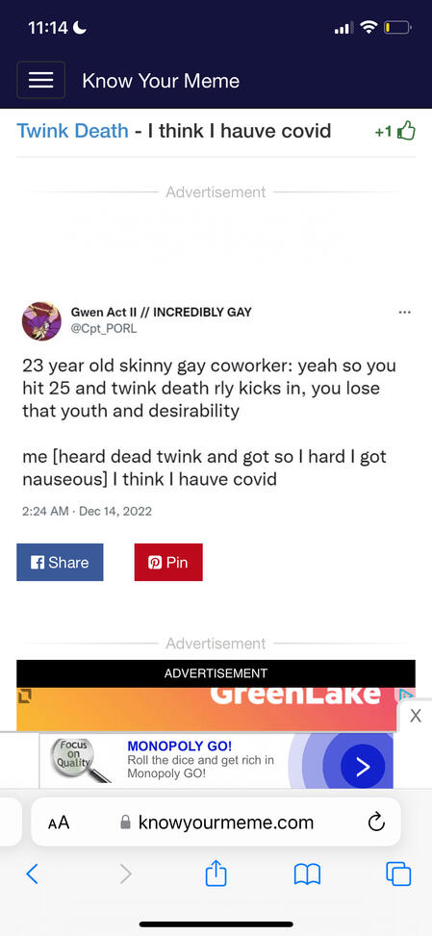
Task: Tap the Monopoly GO ad arrow button
Action: [362, 767]
